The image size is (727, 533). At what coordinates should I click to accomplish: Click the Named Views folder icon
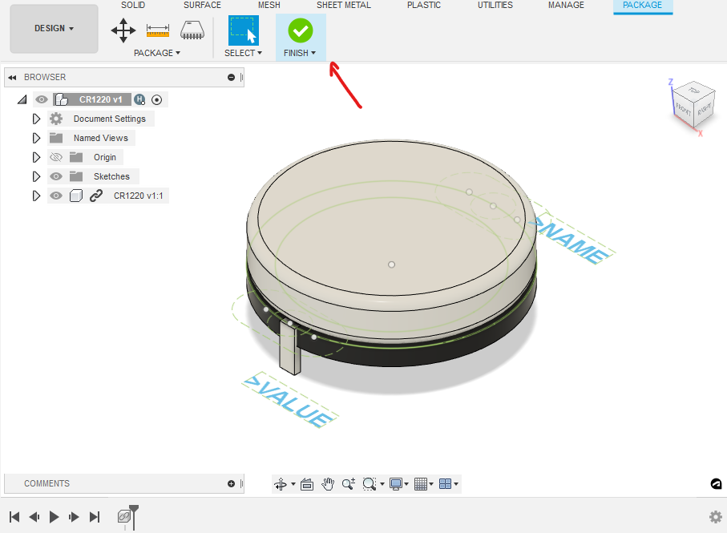pyautogui.click(x=56, y=138)
